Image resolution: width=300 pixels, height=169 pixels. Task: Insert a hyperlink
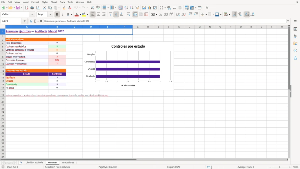point(169,8)
